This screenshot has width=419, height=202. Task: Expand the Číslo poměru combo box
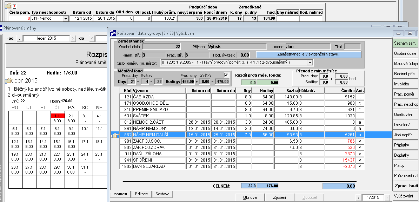(x=310, y=62)
